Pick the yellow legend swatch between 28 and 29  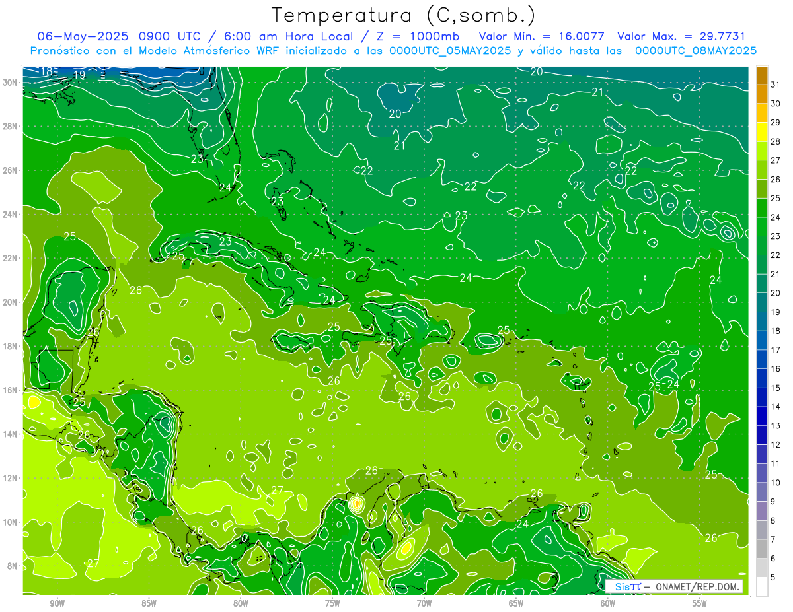click(762, 132)
